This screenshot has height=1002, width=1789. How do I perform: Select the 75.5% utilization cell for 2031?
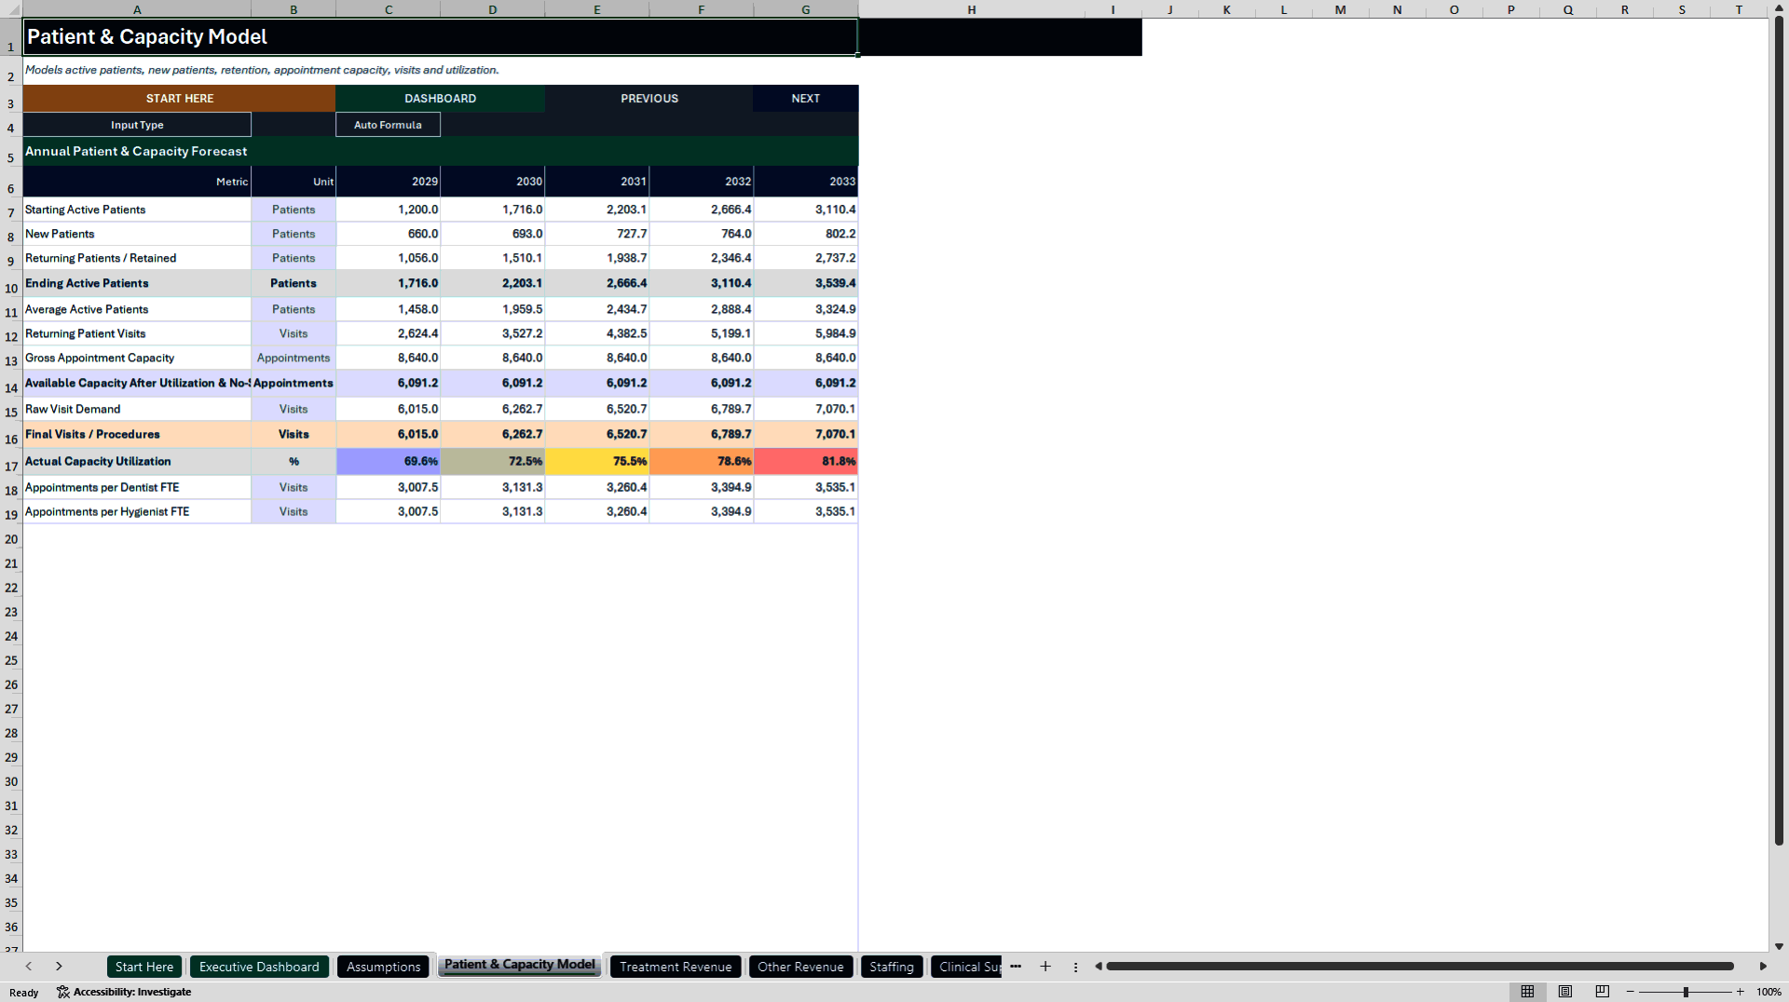pyautogui.click(x=597, y=461)
